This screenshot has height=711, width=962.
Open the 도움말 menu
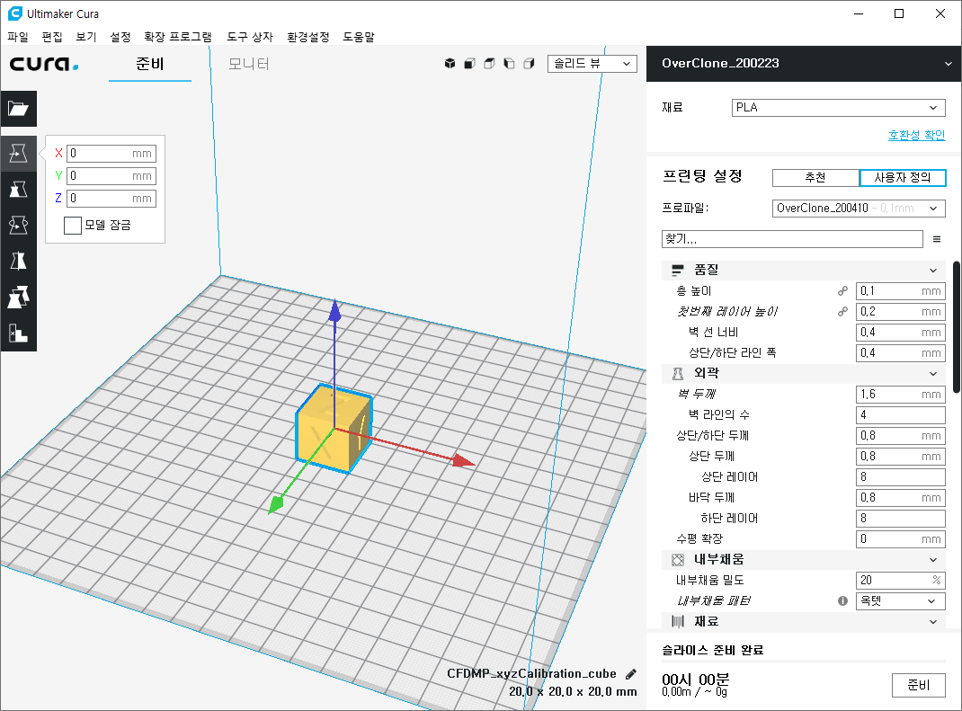tap(359, 37)
